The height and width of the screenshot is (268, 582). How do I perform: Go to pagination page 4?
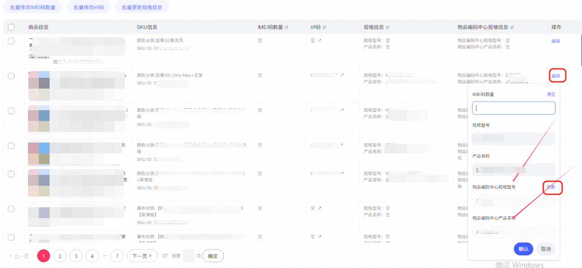tap(92, 256)
